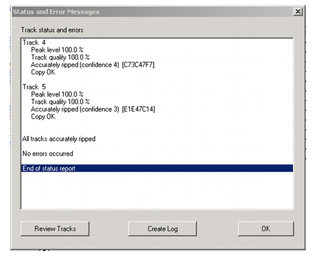This screenshot has height=256, width=316.
Task: Select Track 4 Track quality line
Action: tap(60, 57)
